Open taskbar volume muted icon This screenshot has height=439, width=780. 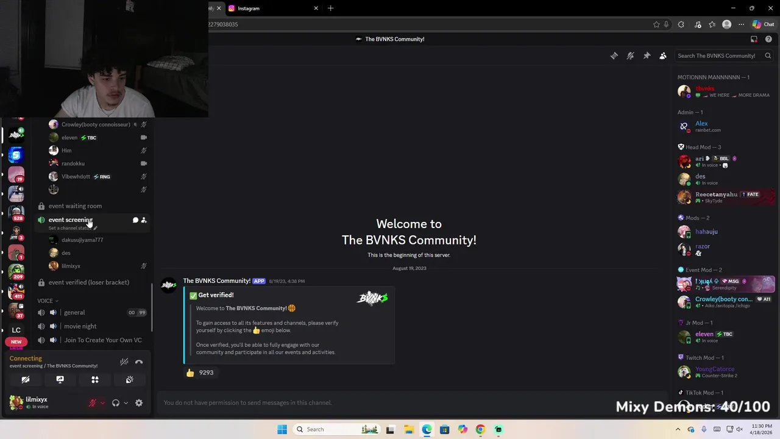click(x=739, y=429)
